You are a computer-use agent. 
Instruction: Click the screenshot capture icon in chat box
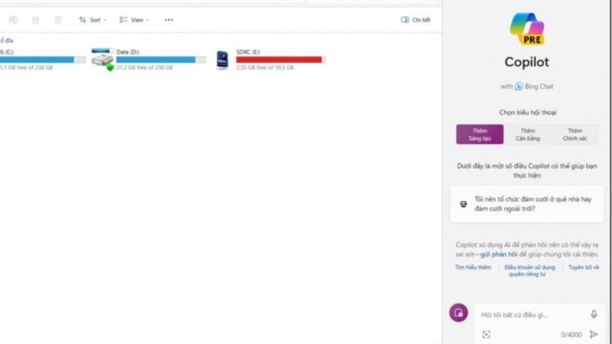[x=486, y=334]
